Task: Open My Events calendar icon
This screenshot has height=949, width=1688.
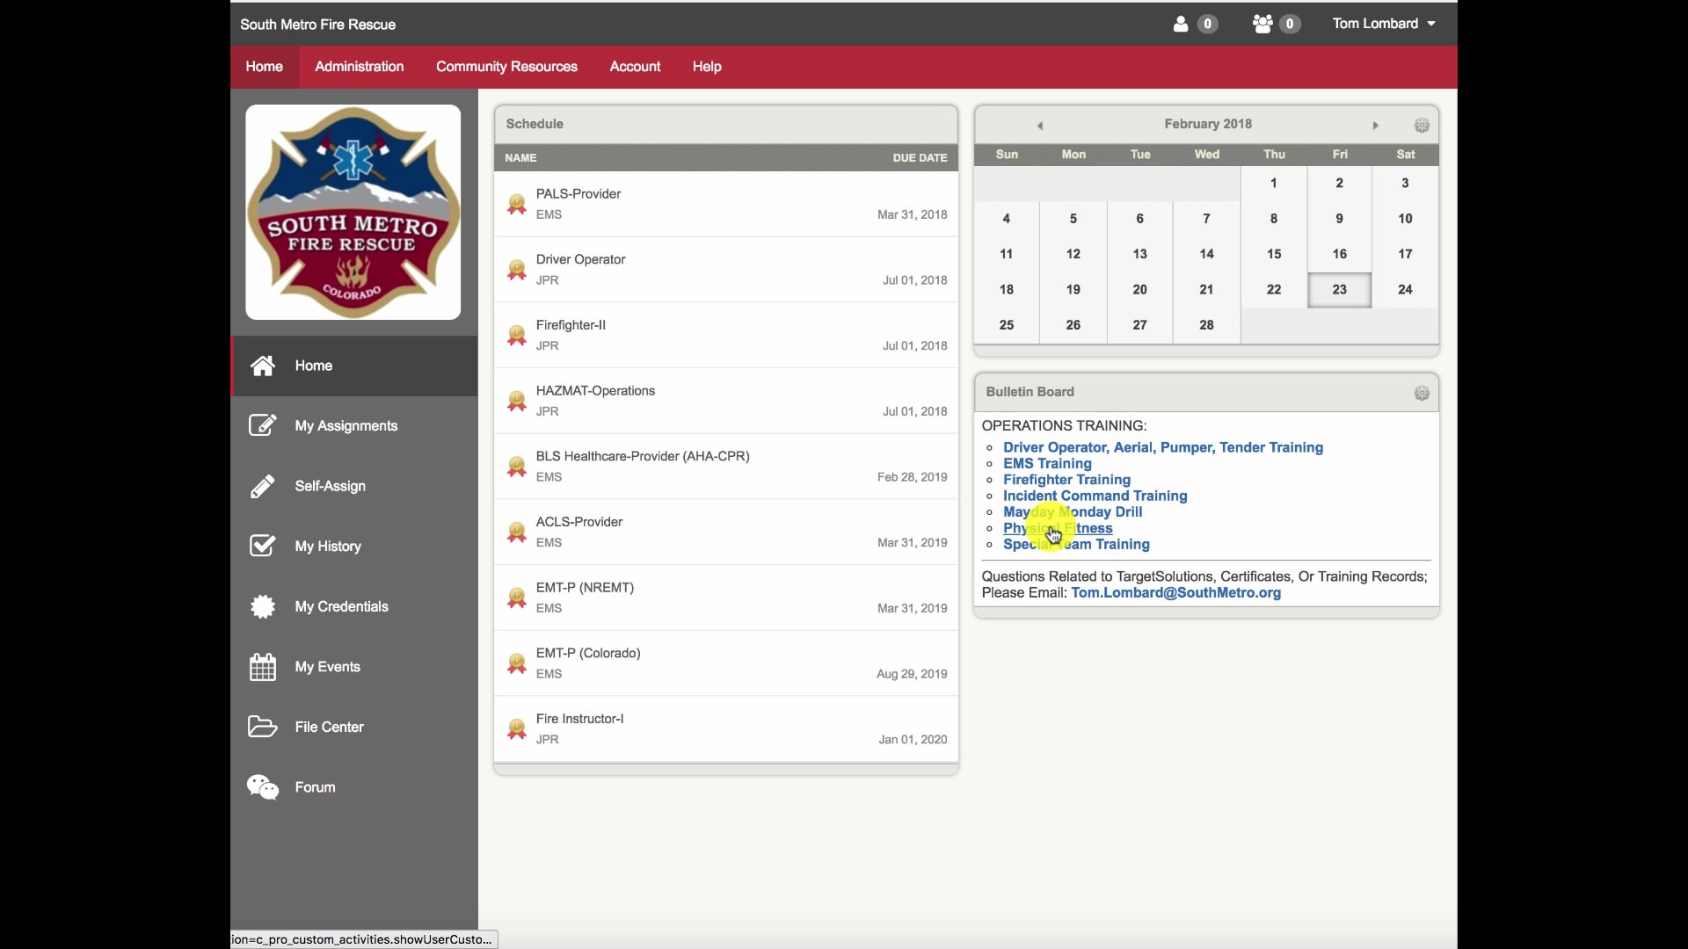Action: click(x=262, y=667)
